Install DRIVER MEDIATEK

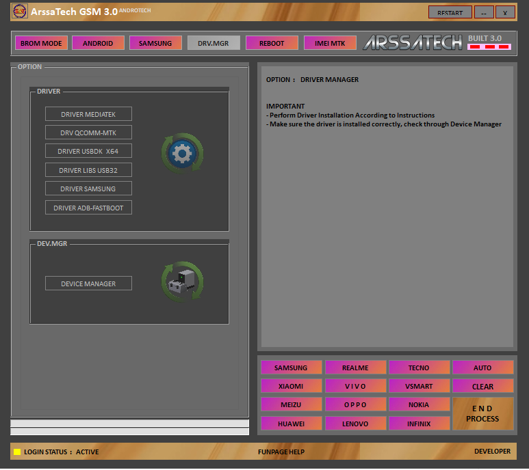tap(88, 114)
